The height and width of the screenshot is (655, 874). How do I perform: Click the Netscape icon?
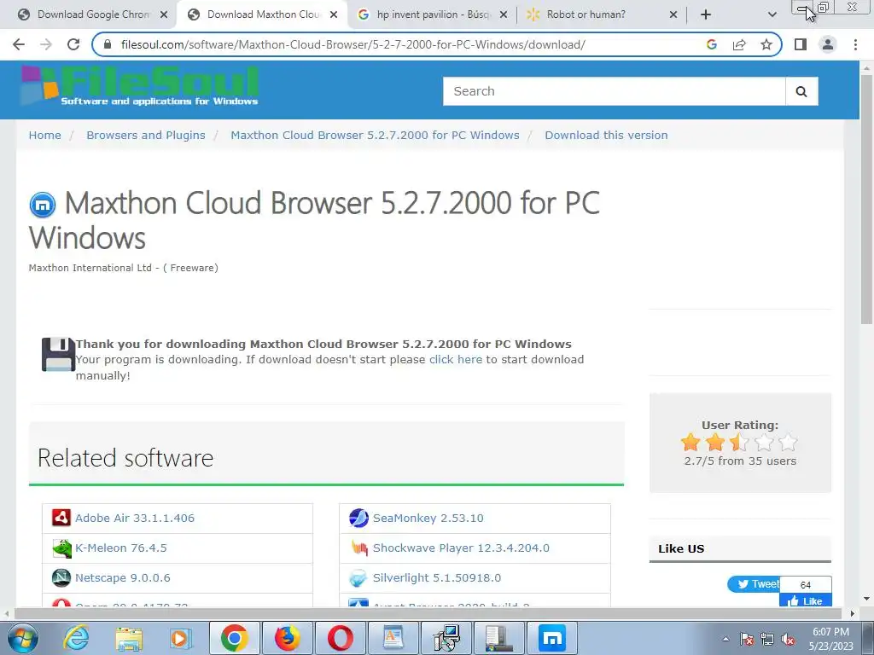61,578
